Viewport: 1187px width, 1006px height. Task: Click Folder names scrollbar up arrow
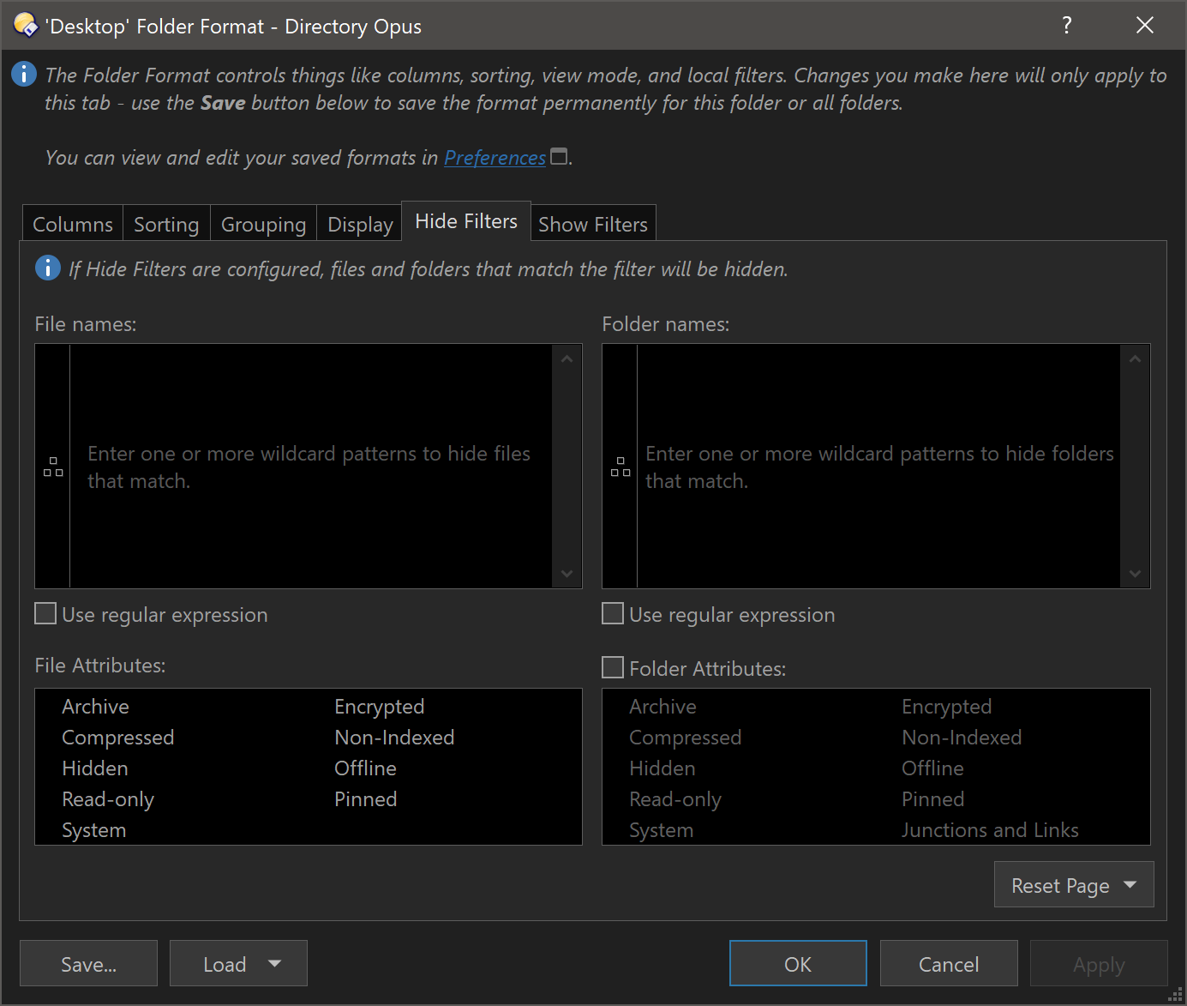1135,359
